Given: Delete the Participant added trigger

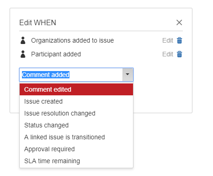Looking at the screenshot, I should 179,54.
